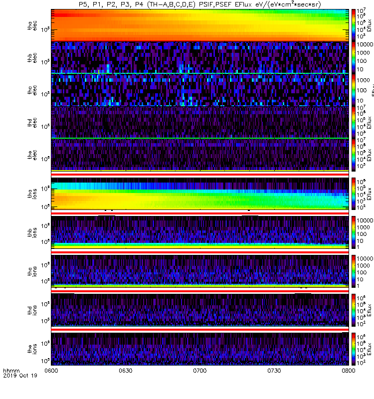Click the thb ions spectrogram panel

(x=200, y=232)
